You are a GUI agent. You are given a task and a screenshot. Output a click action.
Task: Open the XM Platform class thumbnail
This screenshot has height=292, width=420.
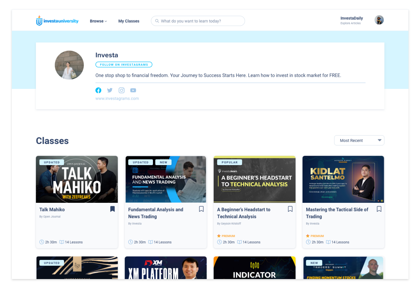point(166,268)
